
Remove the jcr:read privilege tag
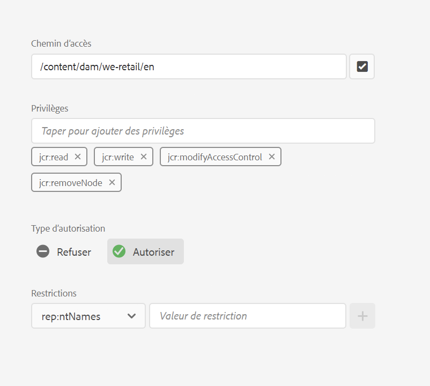tap(78, 157)
